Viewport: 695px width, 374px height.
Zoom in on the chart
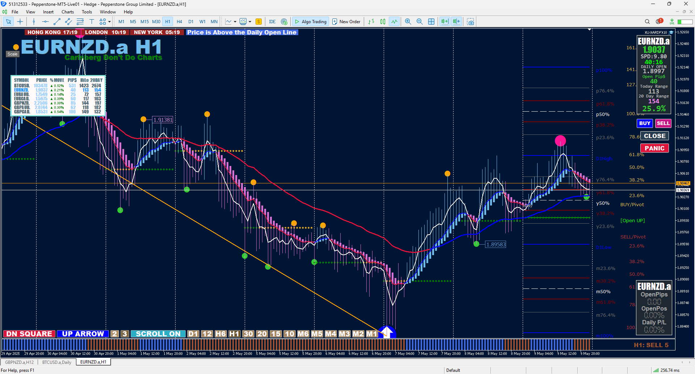pyautogui.click(x=408, y=22)
